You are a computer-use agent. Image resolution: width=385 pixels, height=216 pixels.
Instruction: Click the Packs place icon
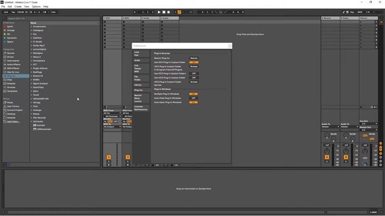tap(5, 103)
